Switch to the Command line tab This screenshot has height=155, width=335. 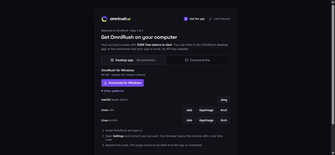(198, 60)
